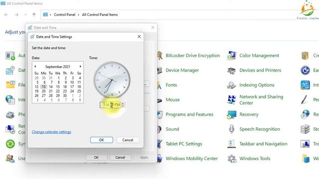Screen dimensions: 319x179
Task: Open the Windows Tools text label
Action: pos(255,159)
